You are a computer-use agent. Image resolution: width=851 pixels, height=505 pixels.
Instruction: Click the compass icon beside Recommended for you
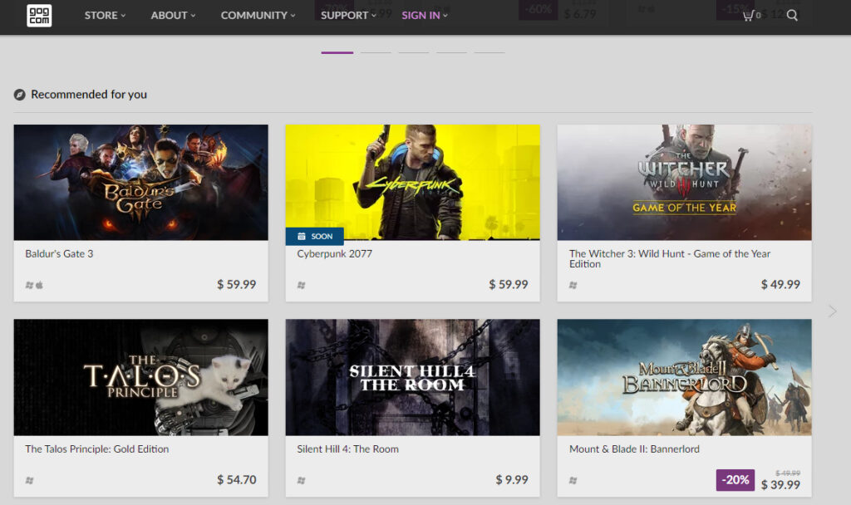pos(20,95)
